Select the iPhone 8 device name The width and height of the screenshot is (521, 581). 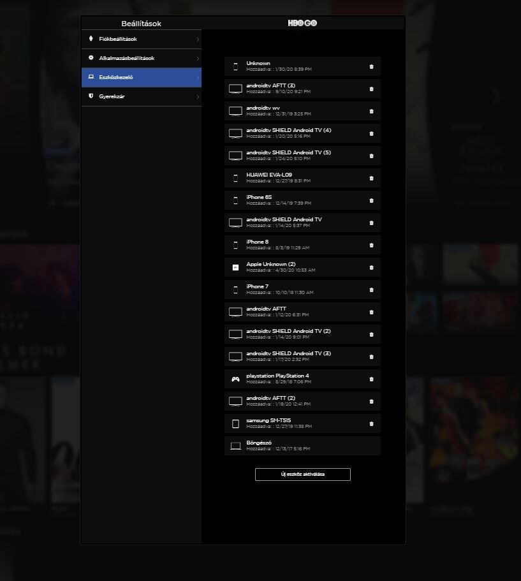click(x=258, y=242)
